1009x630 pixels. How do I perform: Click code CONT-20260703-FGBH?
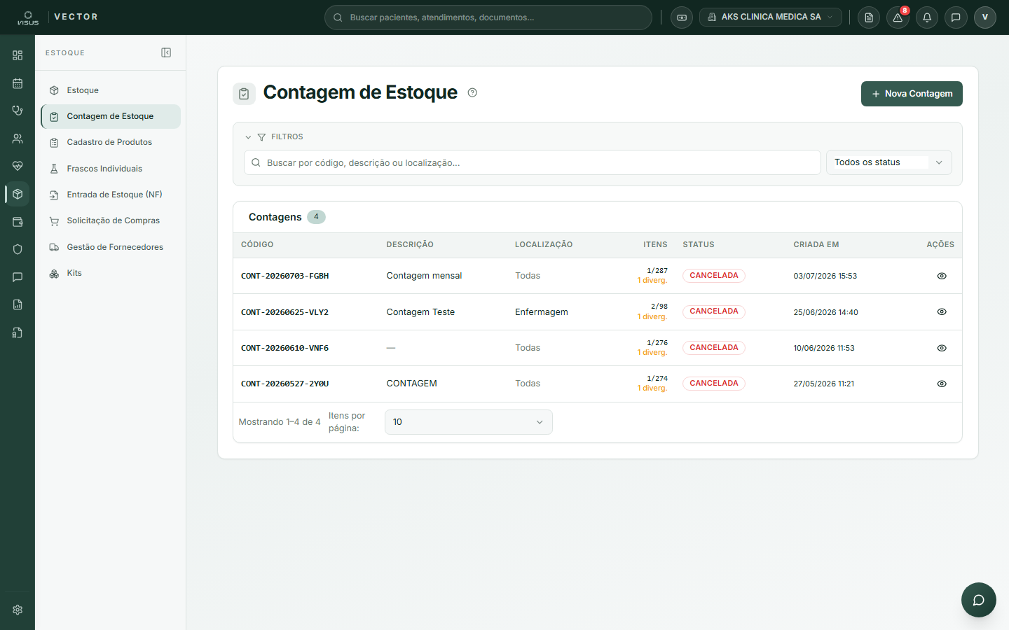(x=284, y=276)
